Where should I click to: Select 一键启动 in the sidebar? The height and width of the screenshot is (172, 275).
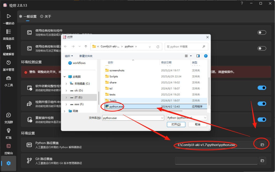click(x=8, y=19)
